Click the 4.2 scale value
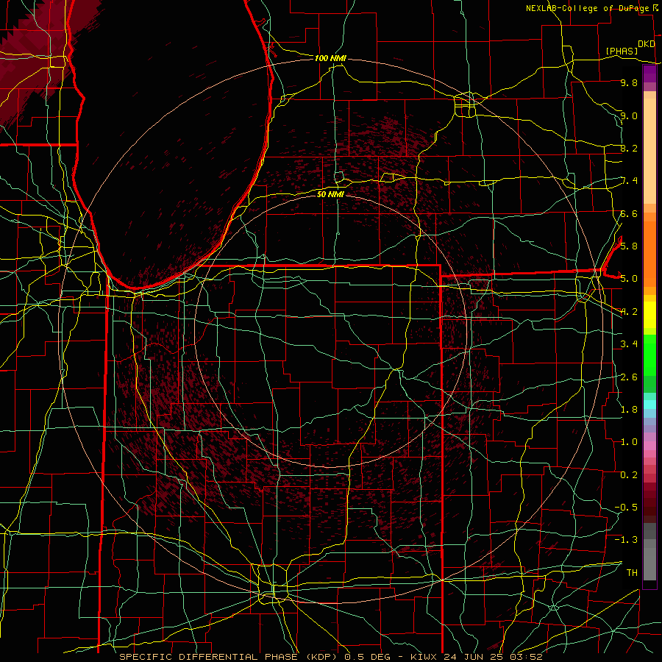Image resolution: width=662 pixels, height=662 pixels. [x=629, y=312]
